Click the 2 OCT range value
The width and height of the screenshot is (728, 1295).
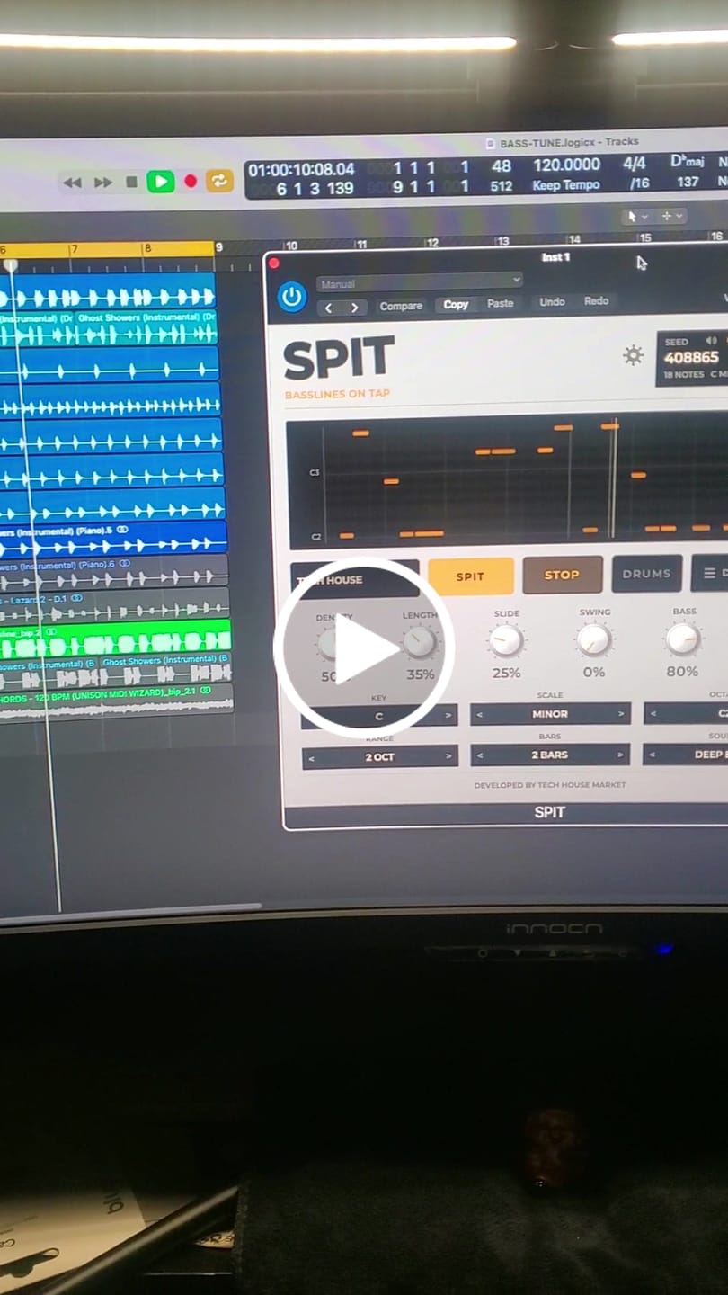379,757
